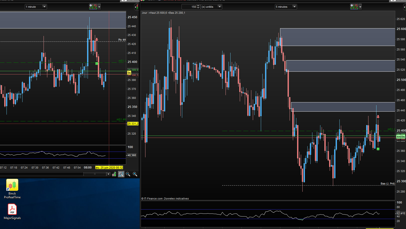Click the 'mS1 4H' support label on left chart
Image resolution: width=406 pixels, height=229 pixels.
[x=121, y=119]
